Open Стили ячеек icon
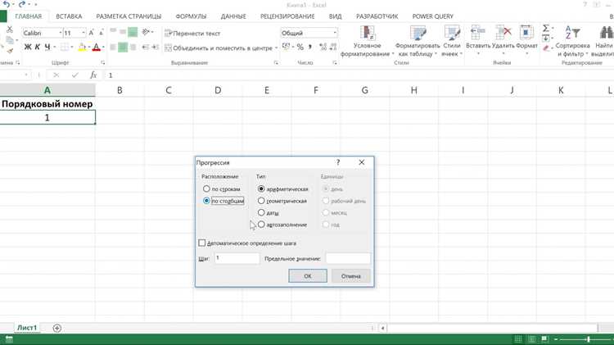This screenshot has width=614, height=345. 452,33
